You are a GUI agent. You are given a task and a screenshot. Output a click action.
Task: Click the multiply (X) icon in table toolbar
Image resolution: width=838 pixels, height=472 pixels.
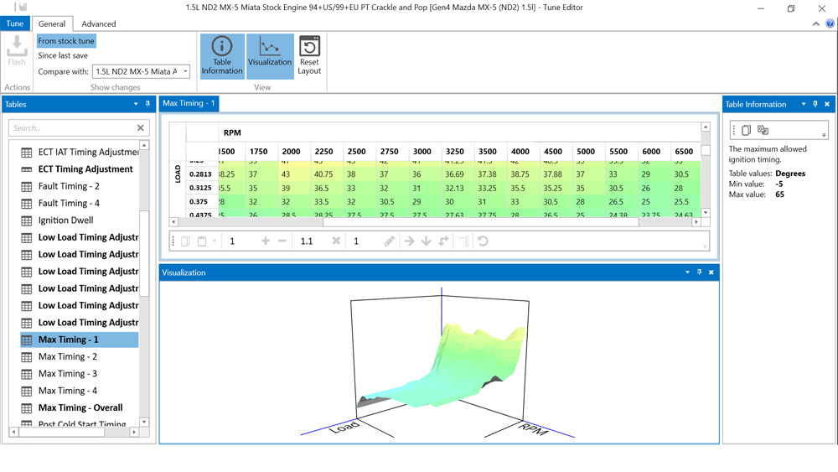tap(336, 241)
